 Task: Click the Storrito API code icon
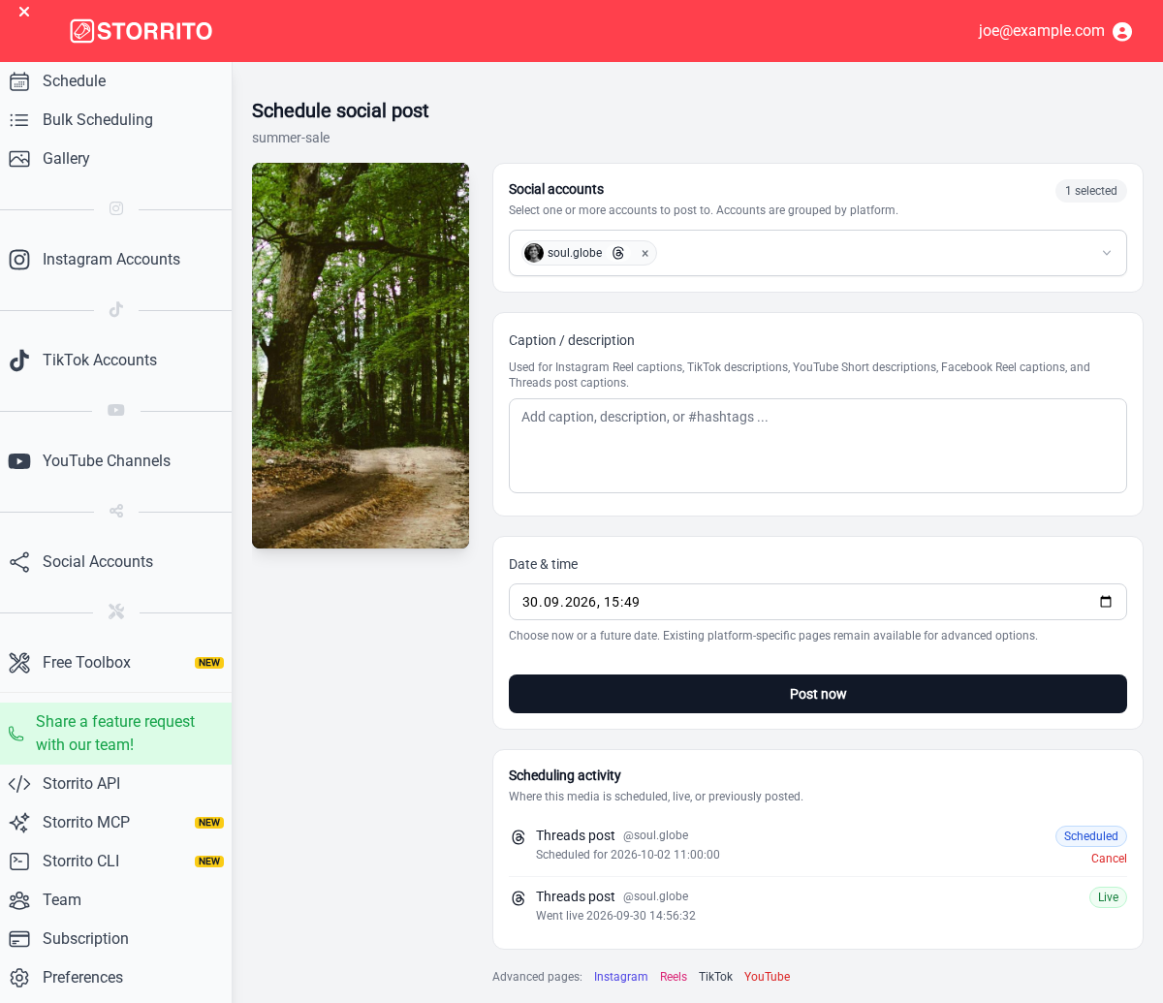(19, 784)
